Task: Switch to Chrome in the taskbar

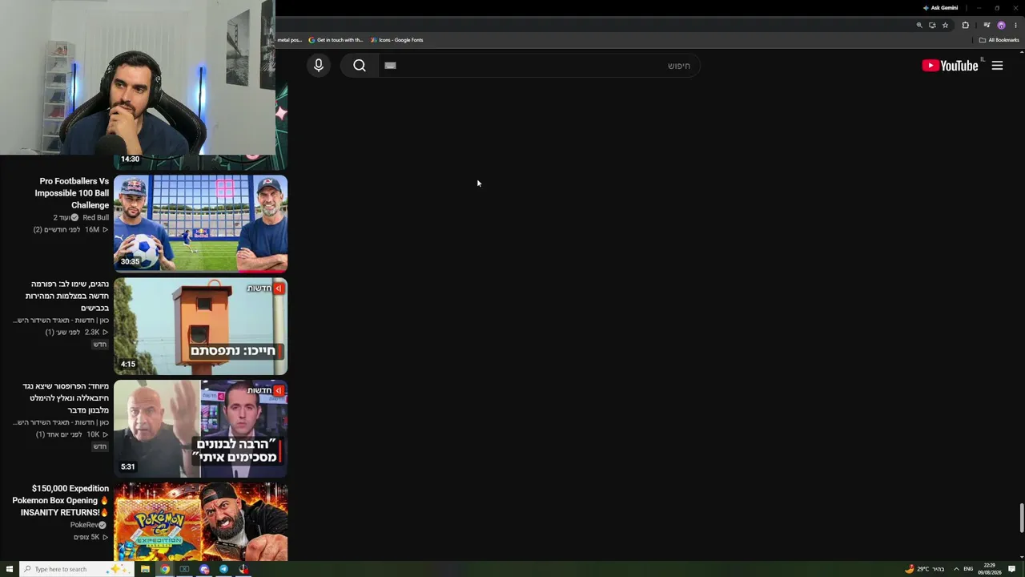Action: [x=165, y=569]
